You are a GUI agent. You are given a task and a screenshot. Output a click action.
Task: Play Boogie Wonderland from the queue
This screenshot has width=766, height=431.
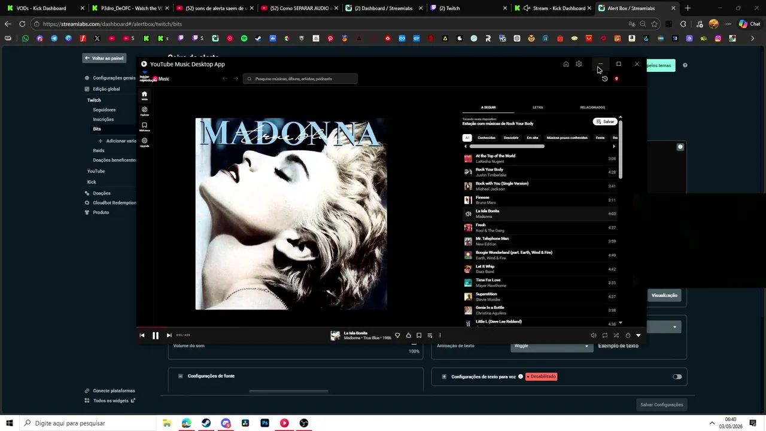point(540,255)
